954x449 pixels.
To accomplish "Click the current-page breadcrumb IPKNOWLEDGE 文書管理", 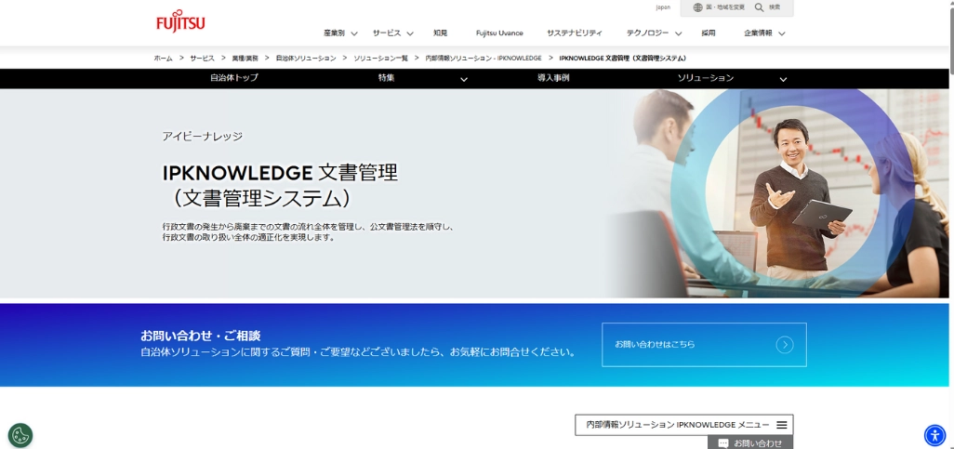I will click(x=622, y=59).
